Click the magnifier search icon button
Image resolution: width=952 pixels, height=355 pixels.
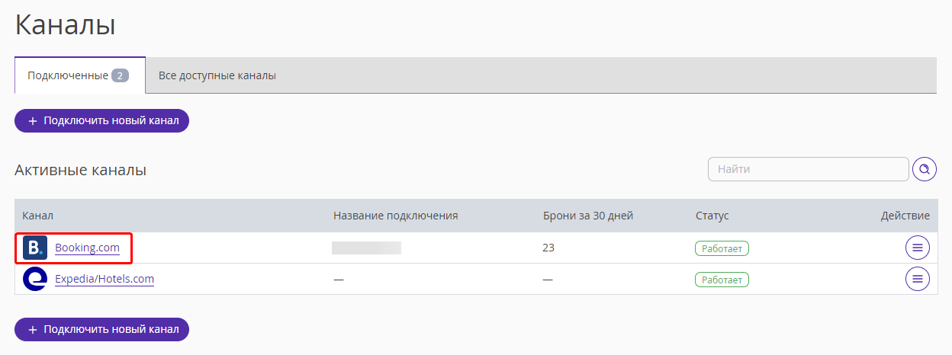925,169
